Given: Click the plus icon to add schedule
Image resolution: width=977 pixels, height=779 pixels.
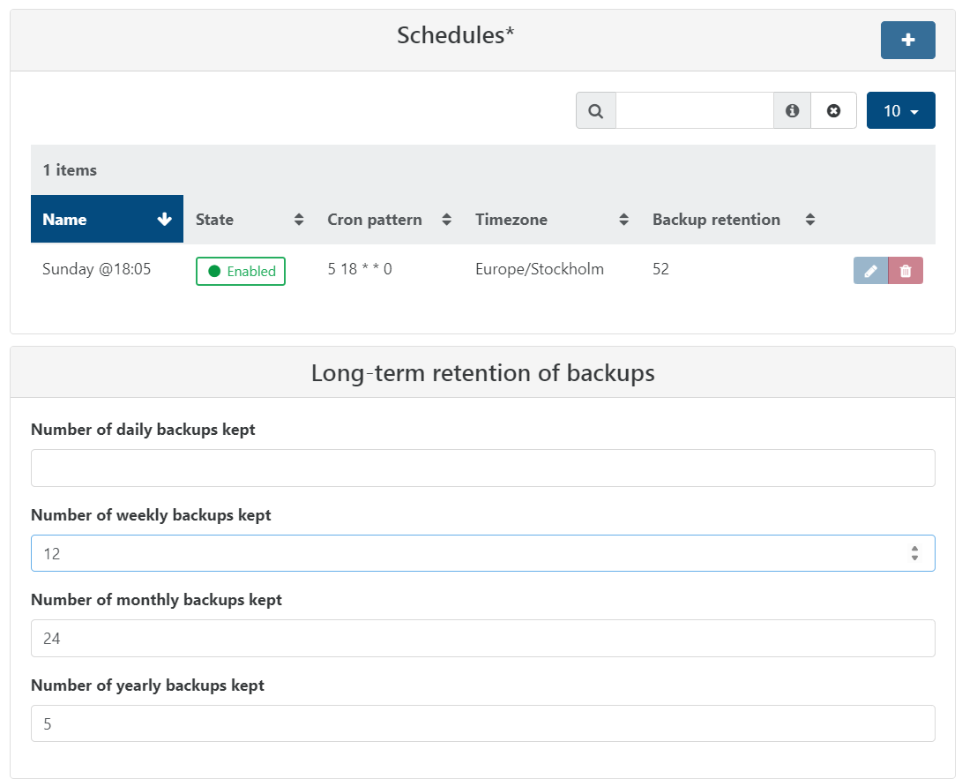Looking at the screenshot, I should point(907,41).
